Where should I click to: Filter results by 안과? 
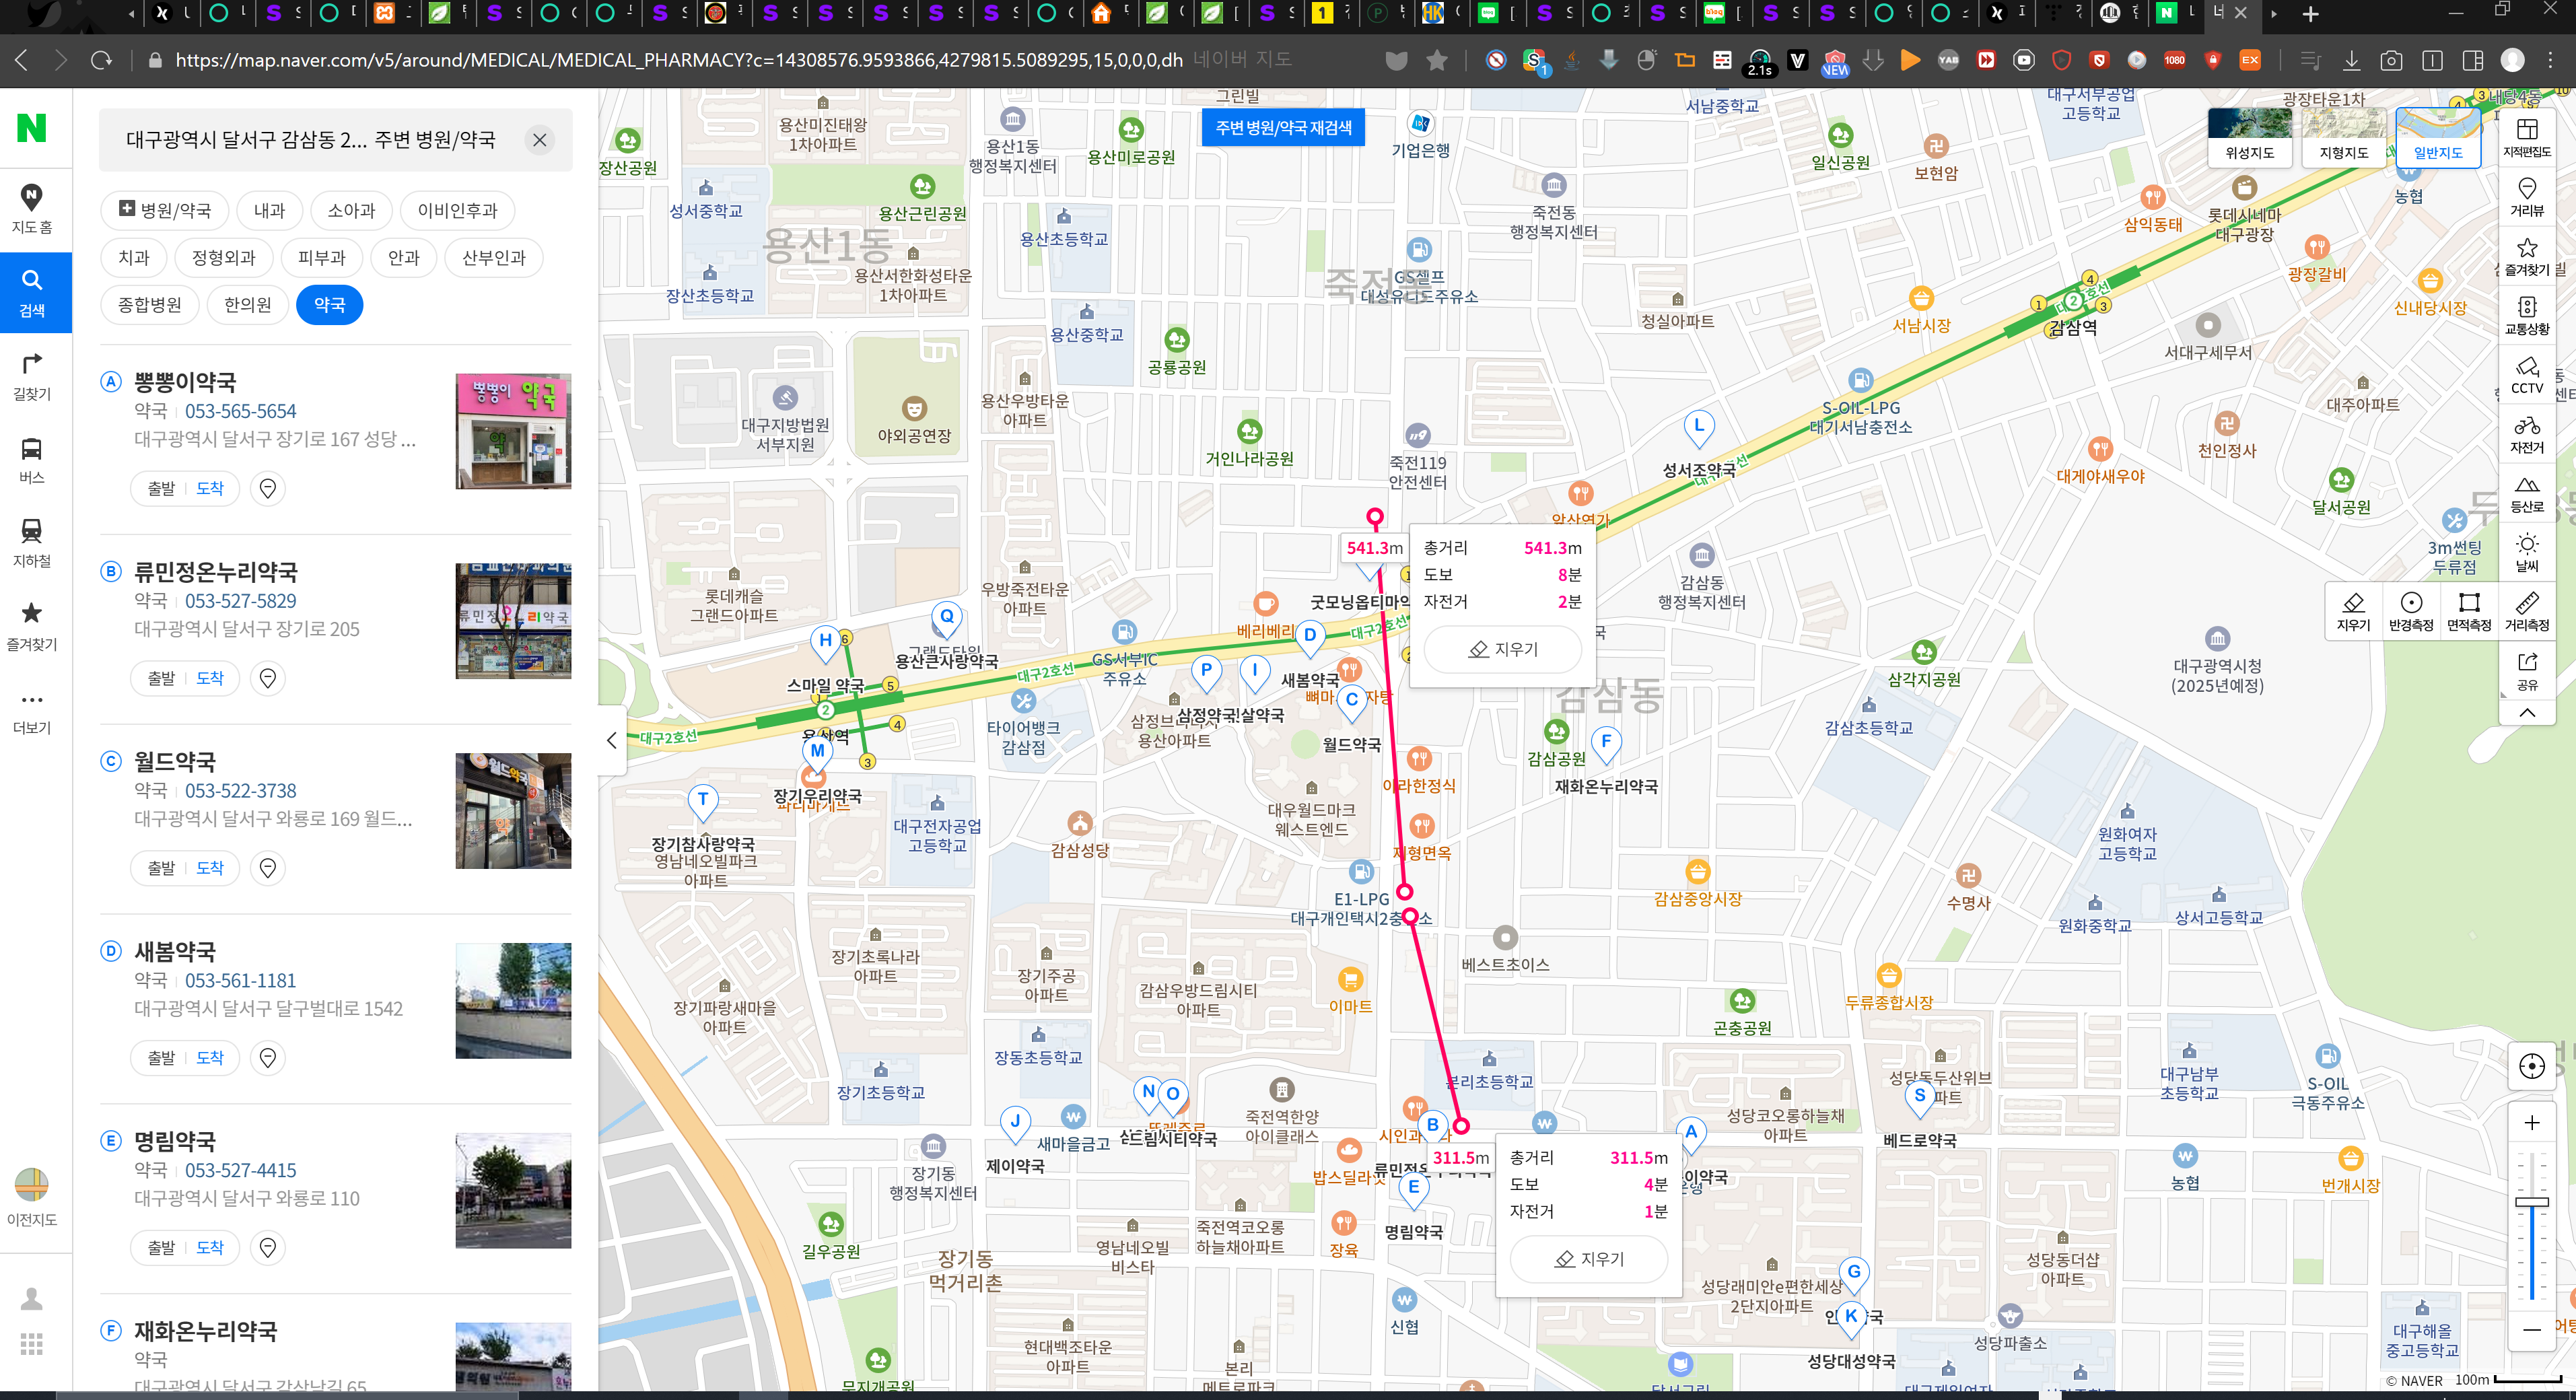404,257
